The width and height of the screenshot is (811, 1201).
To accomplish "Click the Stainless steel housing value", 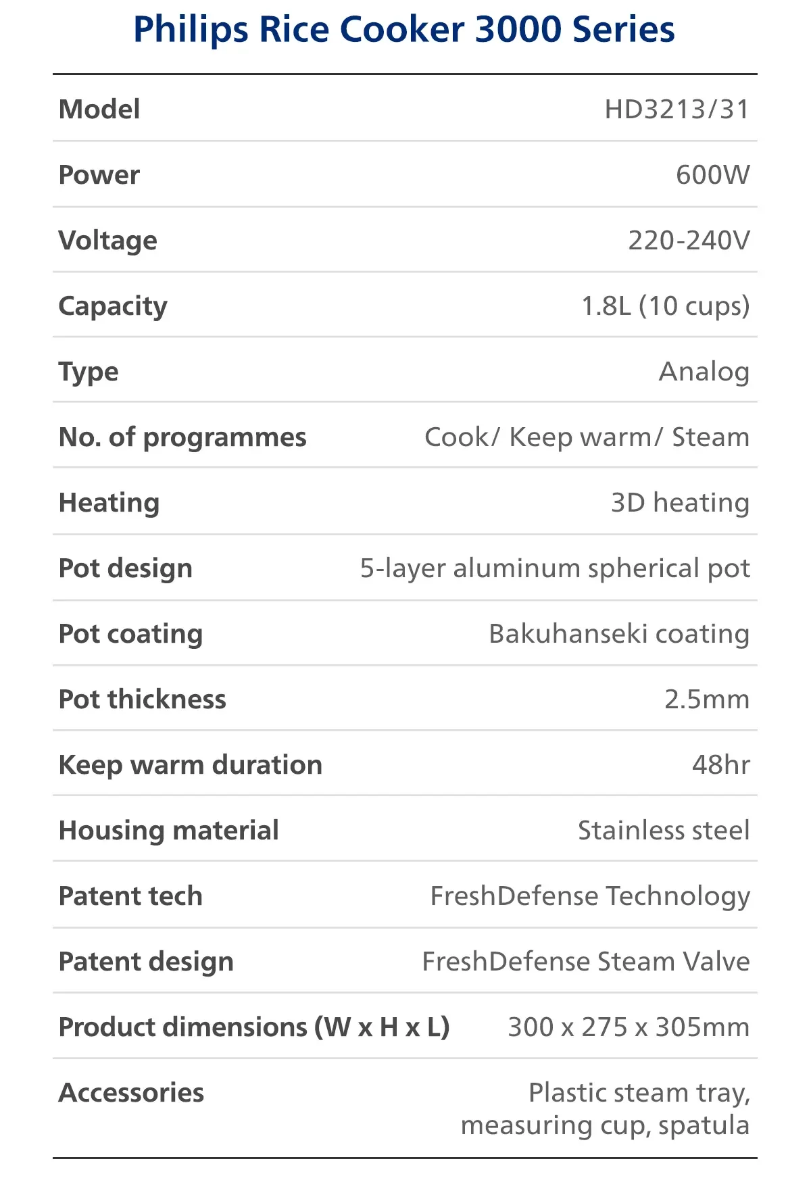I will [663, 831].
